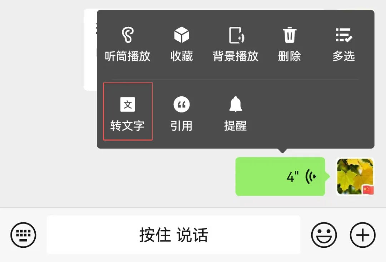Open the maple leaf avatar profile

355,176
